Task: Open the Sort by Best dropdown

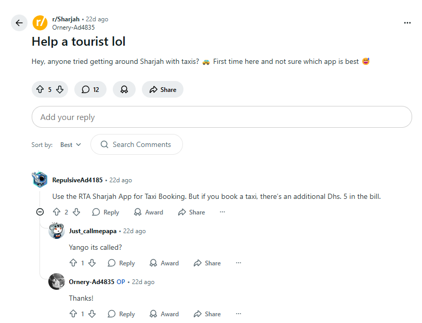Action: [x=71, y=145]
